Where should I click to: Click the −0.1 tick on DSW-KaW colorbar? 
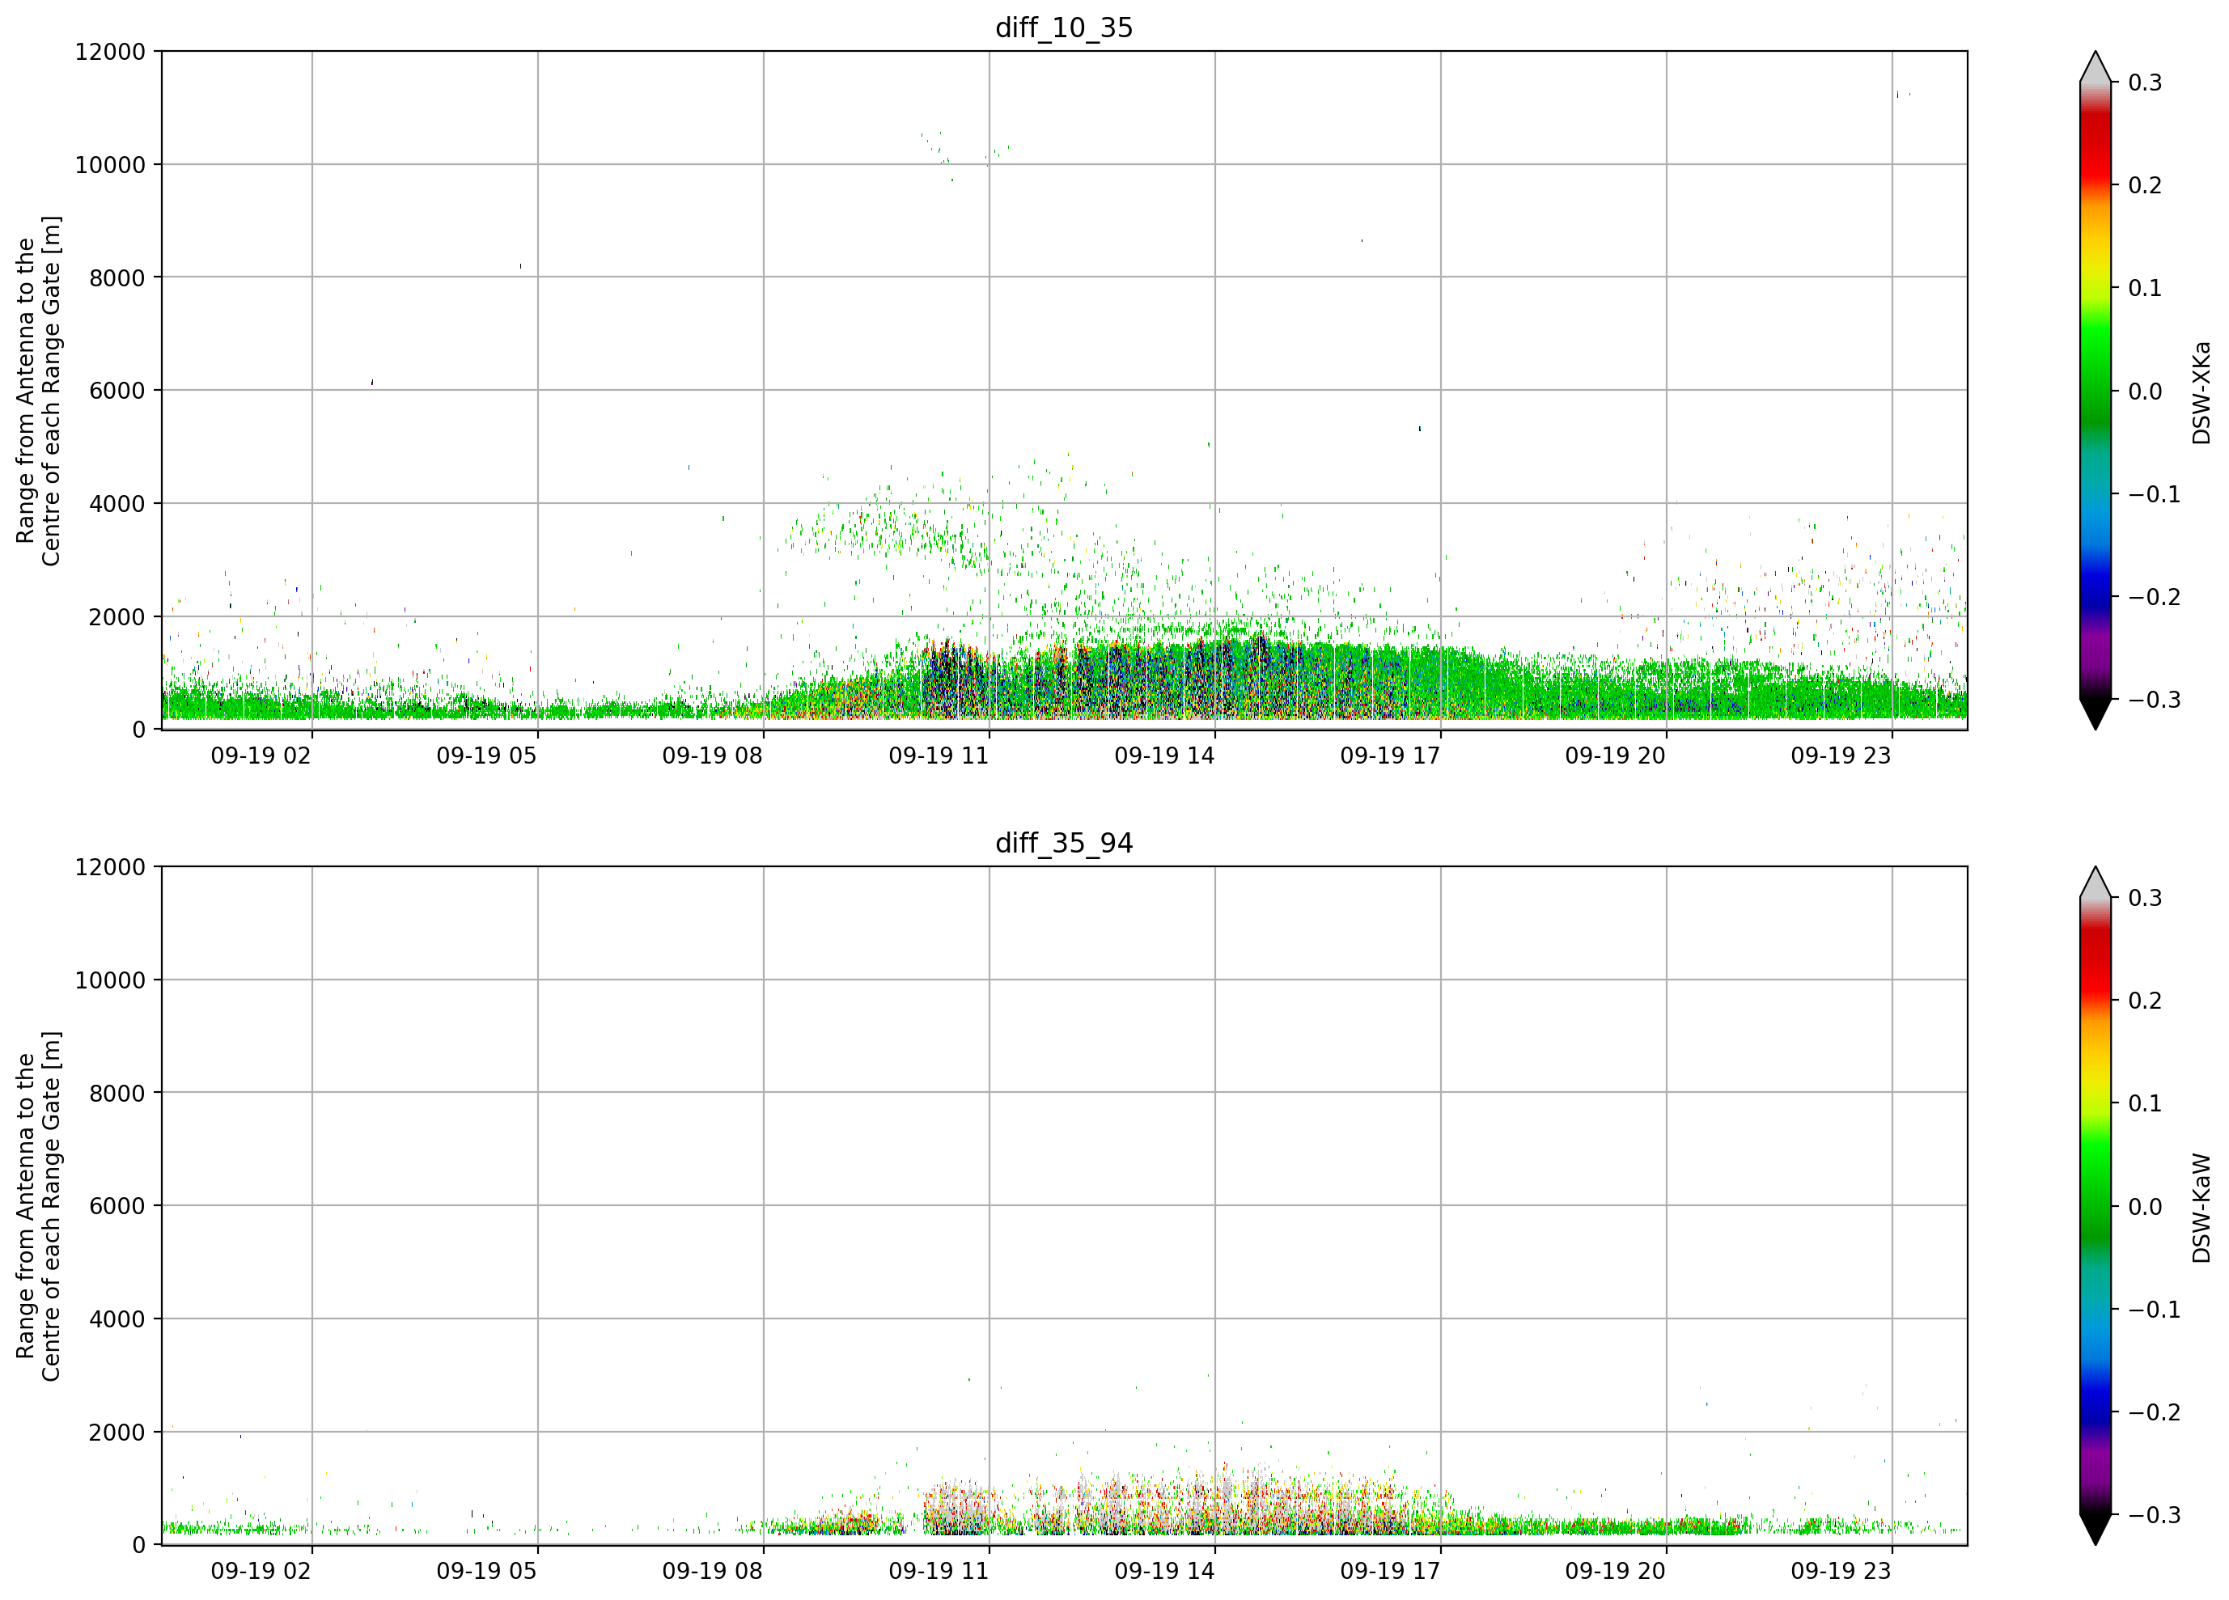point(2153,1310)
